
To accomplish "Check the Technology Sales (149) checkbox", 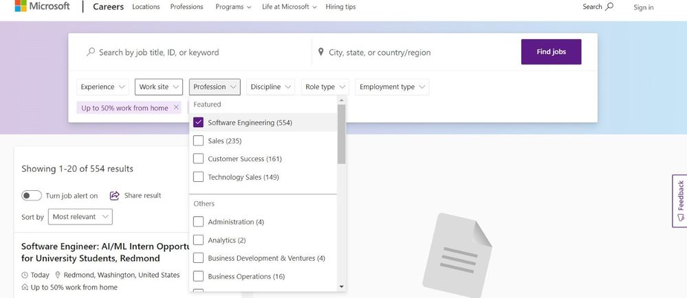I will [199, 177].
